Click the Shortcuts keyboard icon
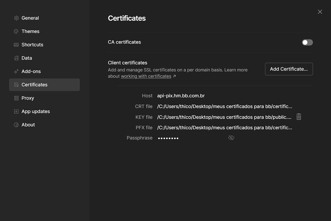The width and height of the screenshot is (331, 221). (x=16, y=45)
